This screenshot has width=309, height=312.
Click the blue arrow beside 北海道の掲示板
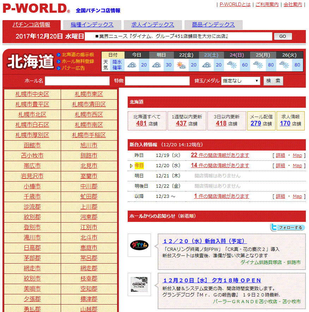coord(59,55)
